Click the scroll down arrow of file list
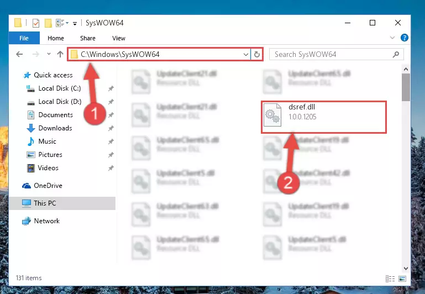Image resolution: width=425 pixels, height=294 pixels. [x=406, y=268]
